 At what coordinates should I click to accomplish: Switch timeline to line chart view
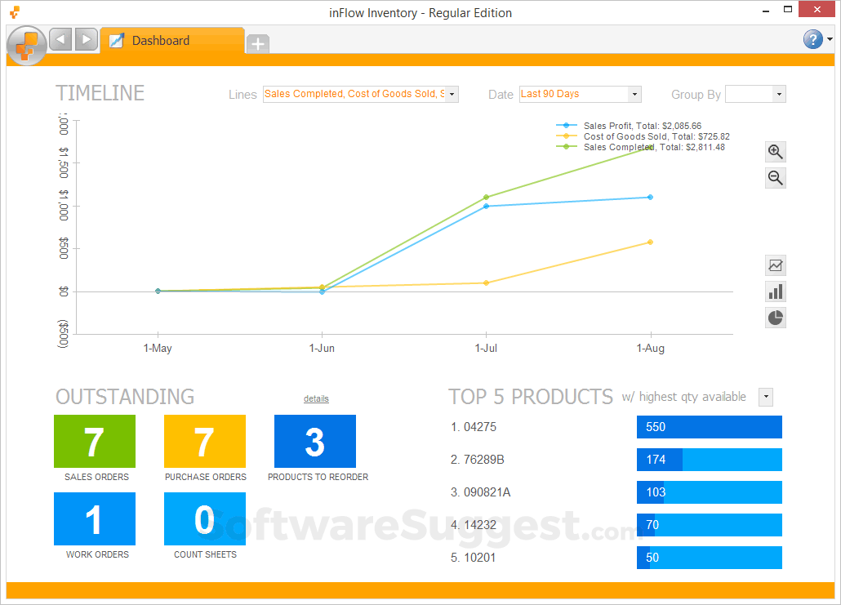[776, 265]
